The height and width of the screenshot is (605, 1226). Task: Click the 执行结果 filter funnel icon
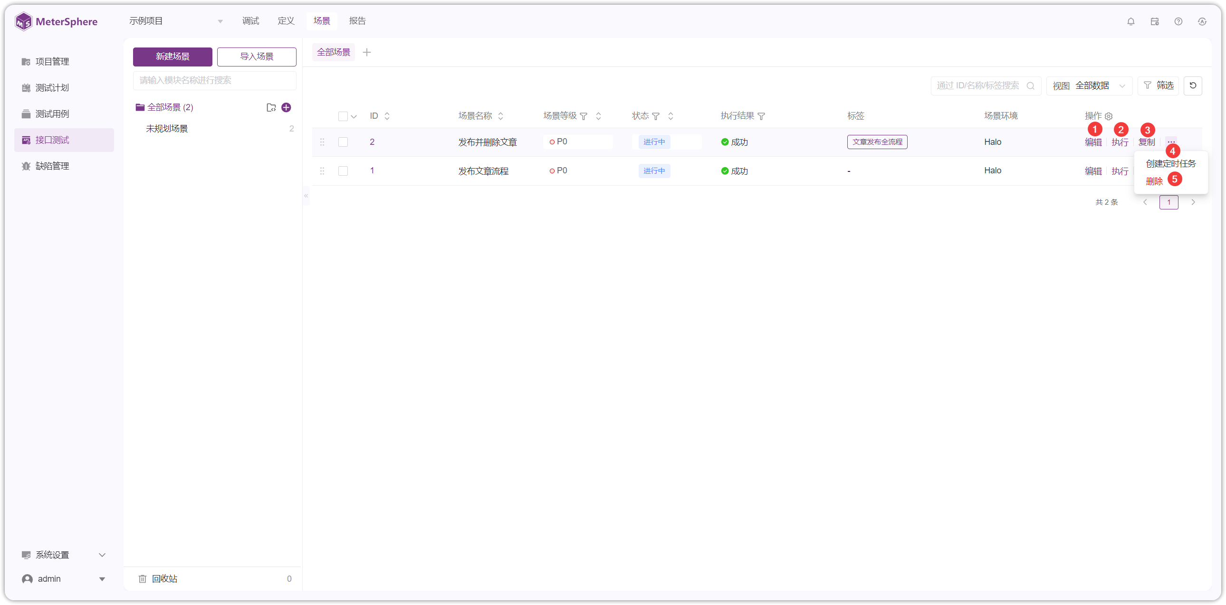(761, 116)
